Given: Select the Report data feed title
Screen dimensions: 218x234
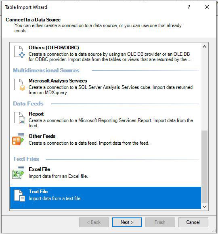Looking at the screenshot, I should tap(36, 114).
